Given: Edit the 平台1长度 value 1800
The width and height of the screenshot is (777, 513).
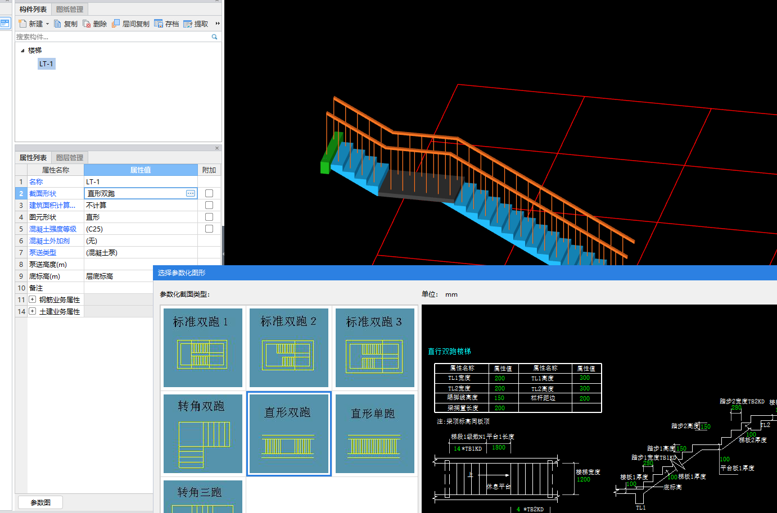Looking at the screenshot, I should (499, 447).
